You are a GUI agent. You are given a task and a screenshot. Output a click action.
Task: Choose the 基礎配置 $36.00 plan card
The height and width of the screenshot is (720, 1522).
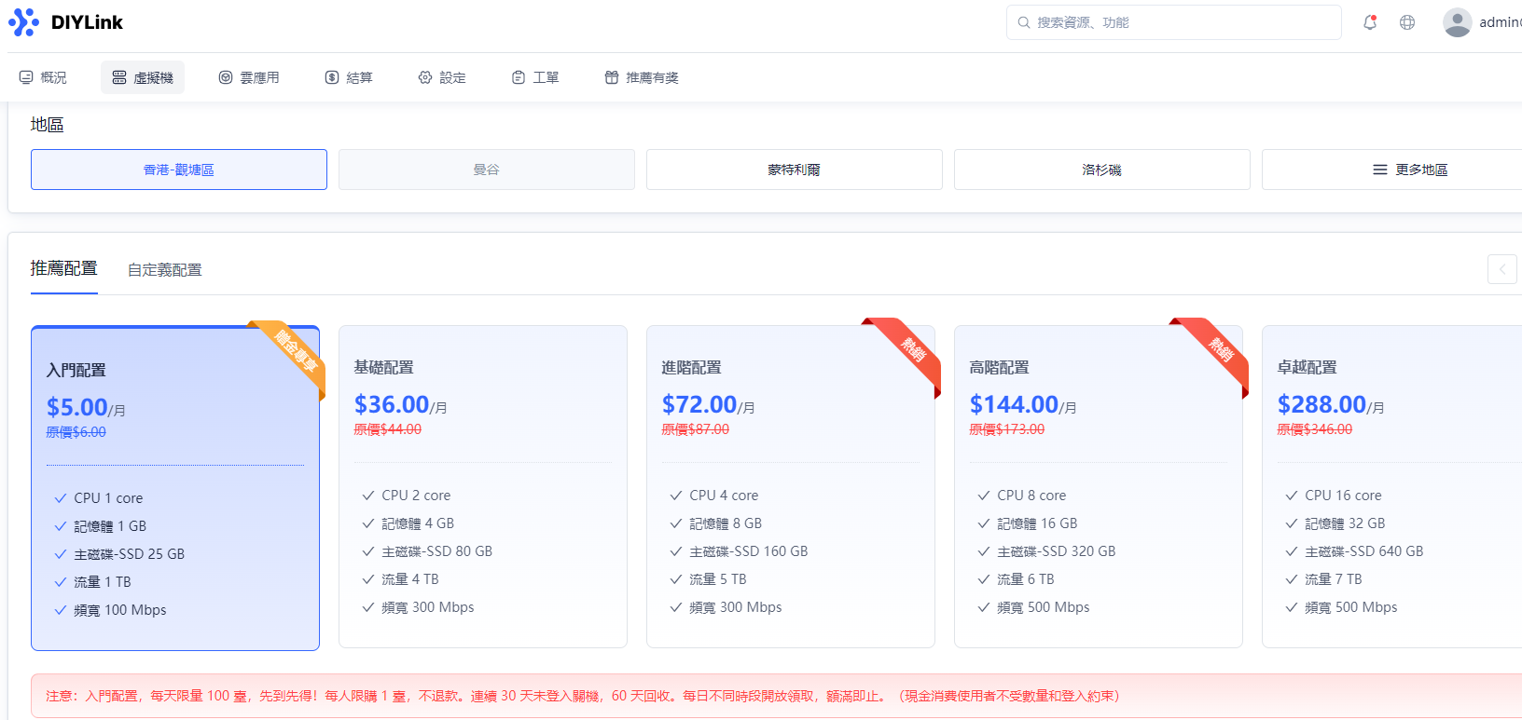click(482, 485)
